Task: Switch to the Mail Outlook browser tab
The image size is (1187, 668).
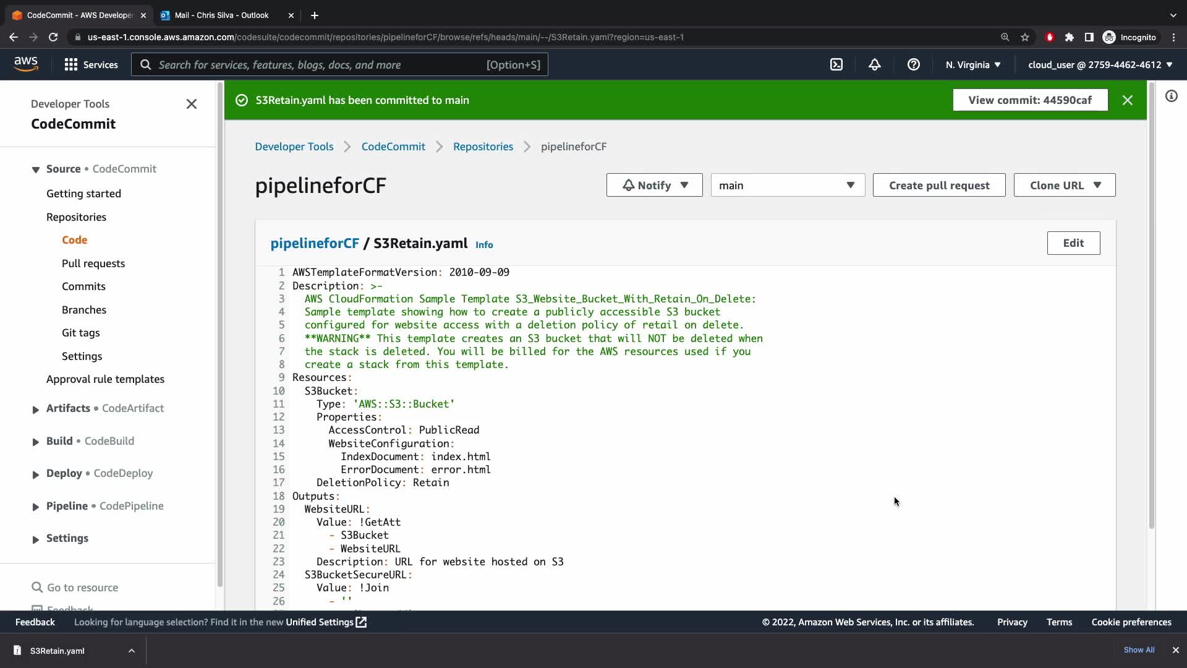Action: (221, 15)
